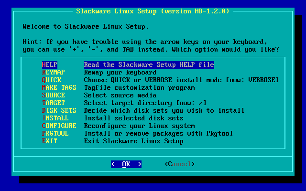Click 'Select target directory [now: /]' text
The width and height of the screenshot is (306, 191).
pyautogui.click(x=145, y=103)
